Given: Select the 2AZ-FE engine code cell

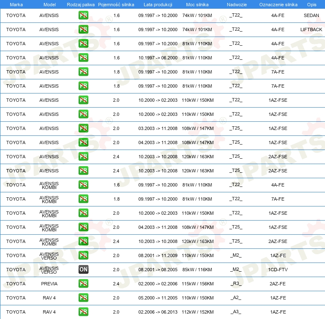Looking at the screenshot, I should point(278,284).
